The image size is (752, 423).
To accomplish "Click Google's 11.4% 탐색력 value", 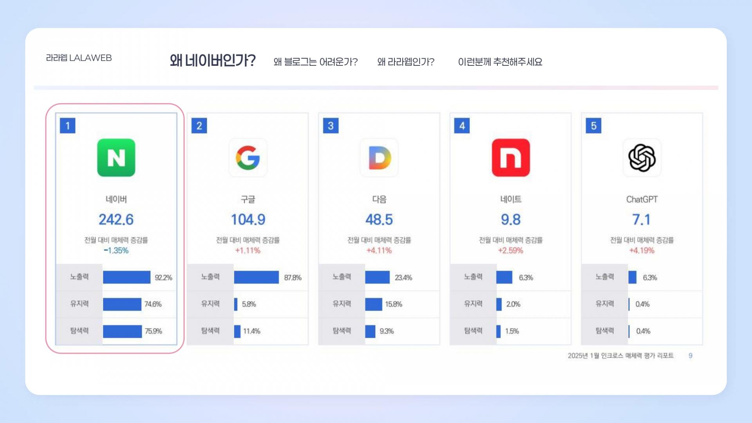I will (252, 331).
